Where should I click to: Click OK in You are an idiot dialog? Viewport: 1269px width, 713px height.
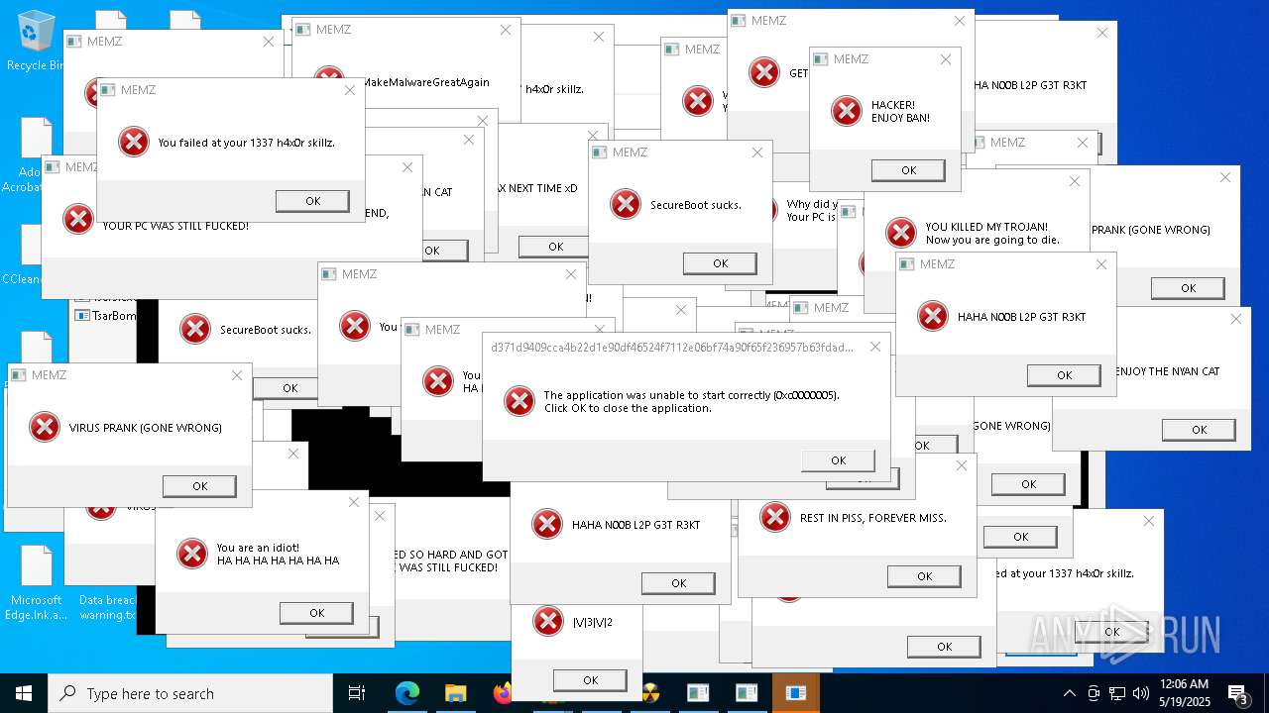(316, 613)
